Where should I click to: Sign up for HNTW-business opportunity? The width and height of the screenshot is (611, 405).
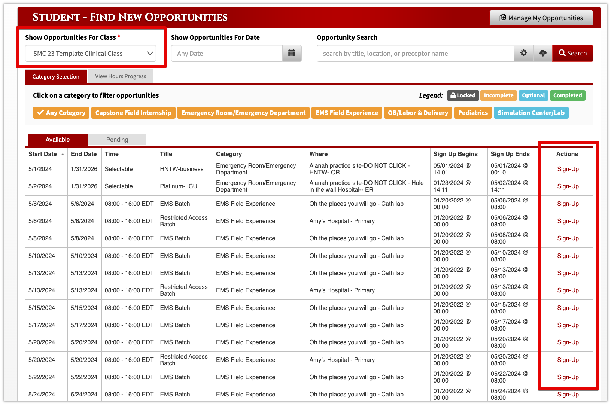point(568,169)
